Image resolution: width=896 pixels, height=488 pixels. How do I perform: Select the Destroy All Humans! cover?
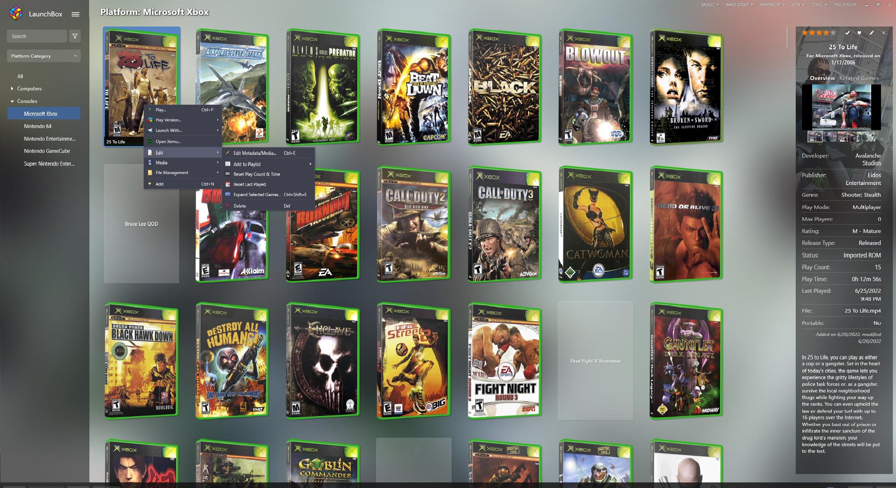[232, 361]
